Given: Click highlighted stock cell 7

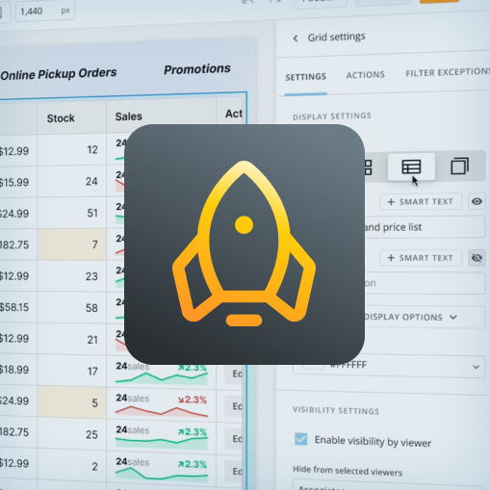Looking at the screenshot, I should coord(72,245).
